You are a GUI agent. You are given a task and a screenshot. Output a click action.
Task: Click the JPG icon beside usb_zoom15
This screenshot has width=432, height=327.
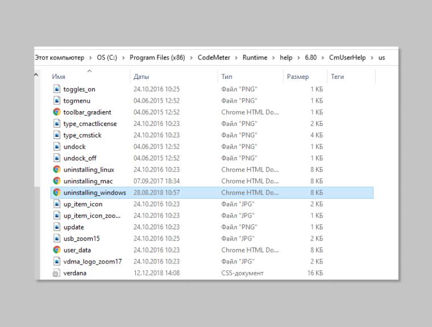(x=56, y=238)
